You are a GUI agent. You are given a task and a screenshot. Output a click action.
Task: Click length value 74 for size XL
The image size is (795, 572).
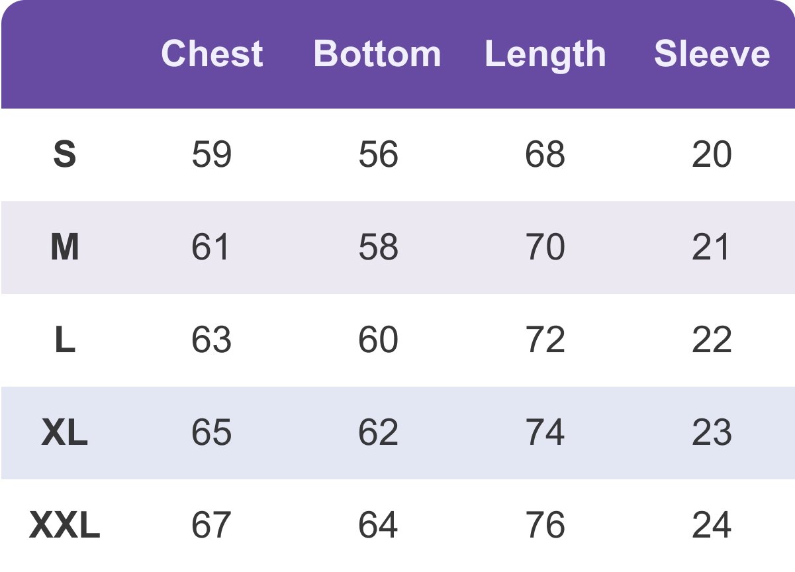(545, 433)
